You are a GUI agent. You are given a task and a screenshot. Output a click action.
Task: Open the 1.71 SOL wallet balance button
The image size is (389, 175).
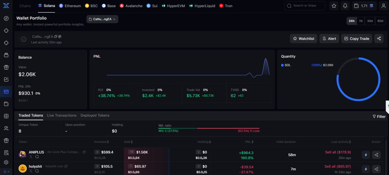point(364,6)
